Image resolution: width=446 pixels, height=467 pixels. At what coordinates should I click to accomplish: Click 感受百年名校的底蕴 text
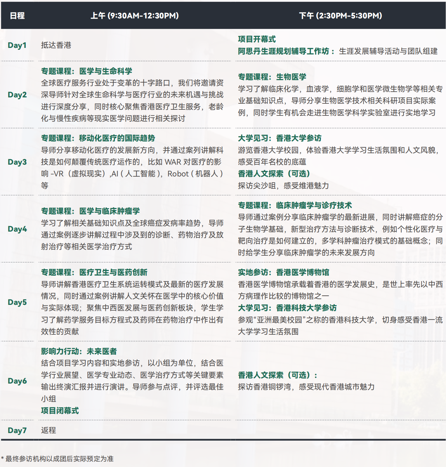point(272,162)
